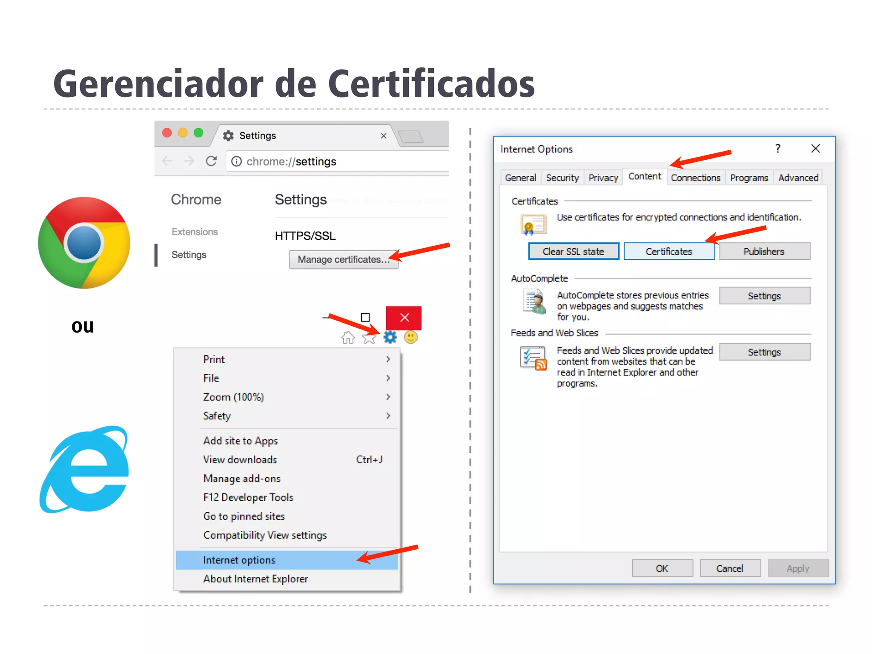Switch to the Advanced tab
The width and height of the screenshot is (872, 654).
click(x=798, y=178)
